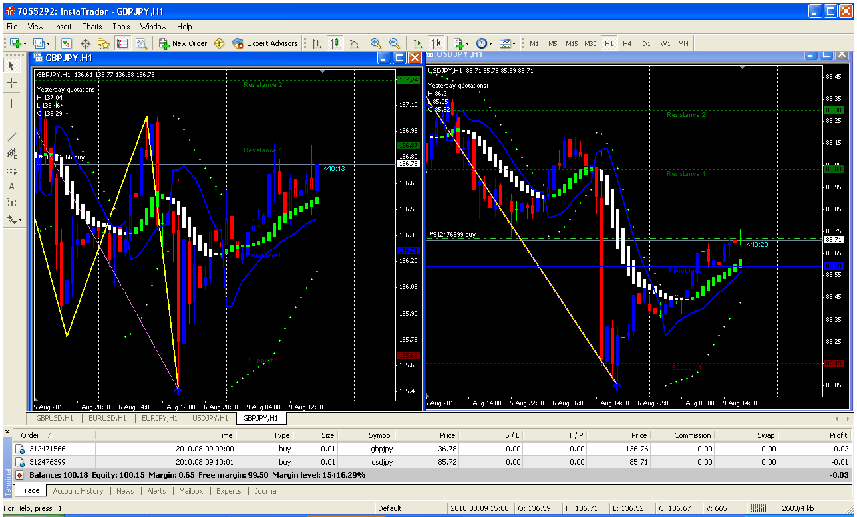Click the New Order button

pos(183,43)
